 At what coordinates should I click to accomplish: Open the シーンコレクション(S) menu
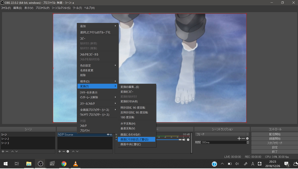pos(61,8)
